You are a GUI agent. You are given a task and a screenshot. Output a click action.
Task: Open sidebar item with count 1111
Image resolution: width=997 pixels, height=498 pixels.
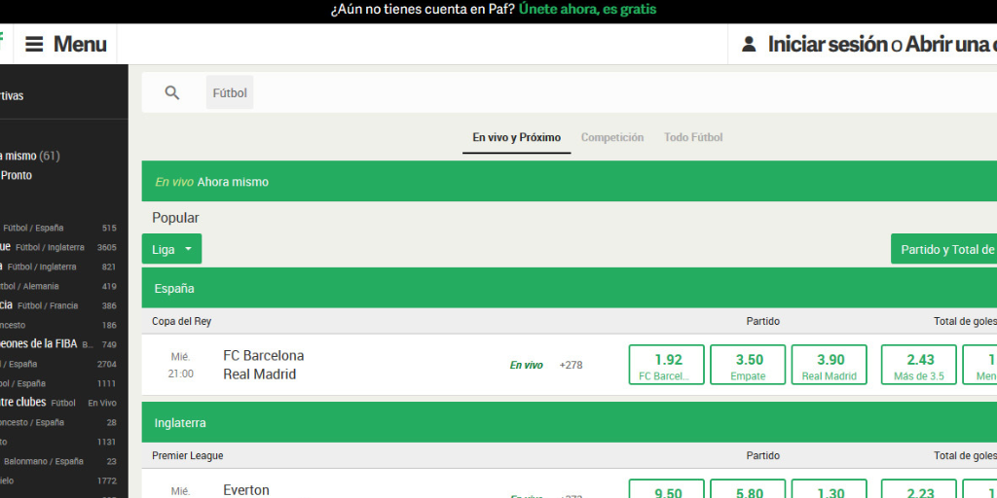click(x=58, y=383)
